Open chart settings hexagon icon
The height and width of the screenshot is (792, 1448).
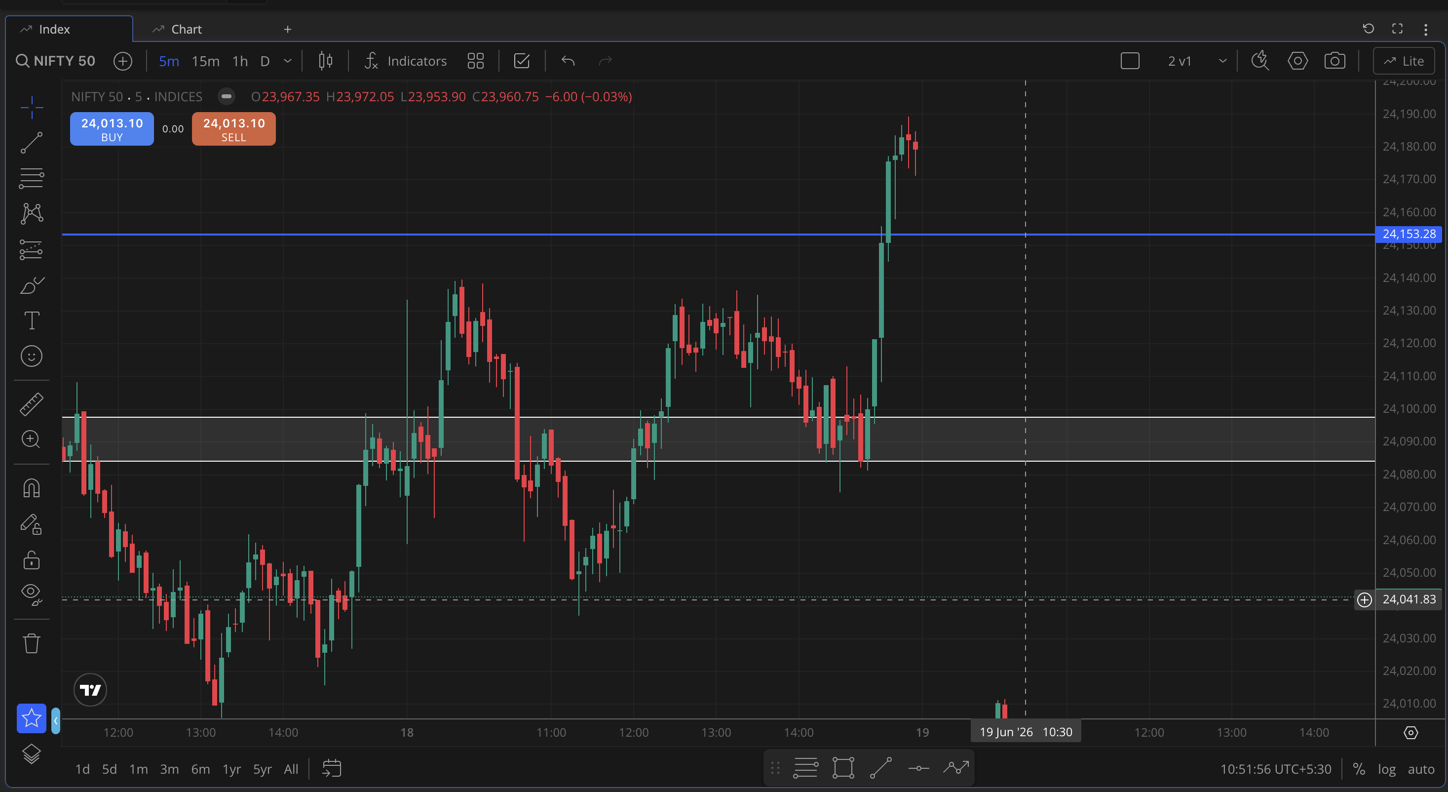(1297, 61)
